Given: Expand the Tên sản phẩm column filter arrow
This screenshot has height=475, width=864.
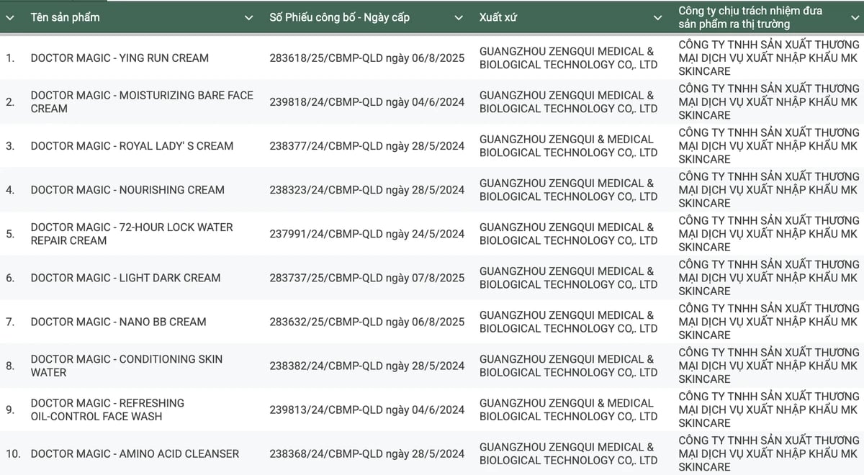Looking at the screenshot, I should [x=249, y=17].
